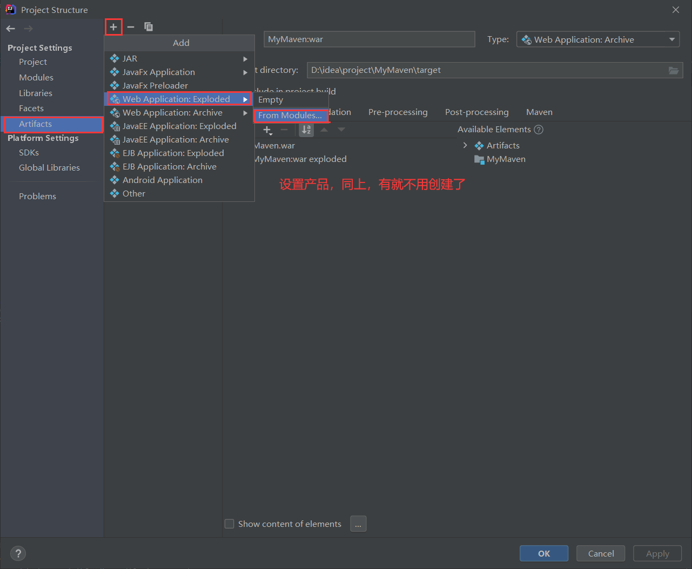Toggle Show content of elements checkbox

coord(230,524)
